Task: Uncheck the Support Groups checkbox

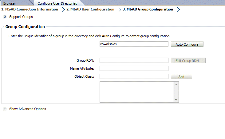Action: [x=5, y=17]
